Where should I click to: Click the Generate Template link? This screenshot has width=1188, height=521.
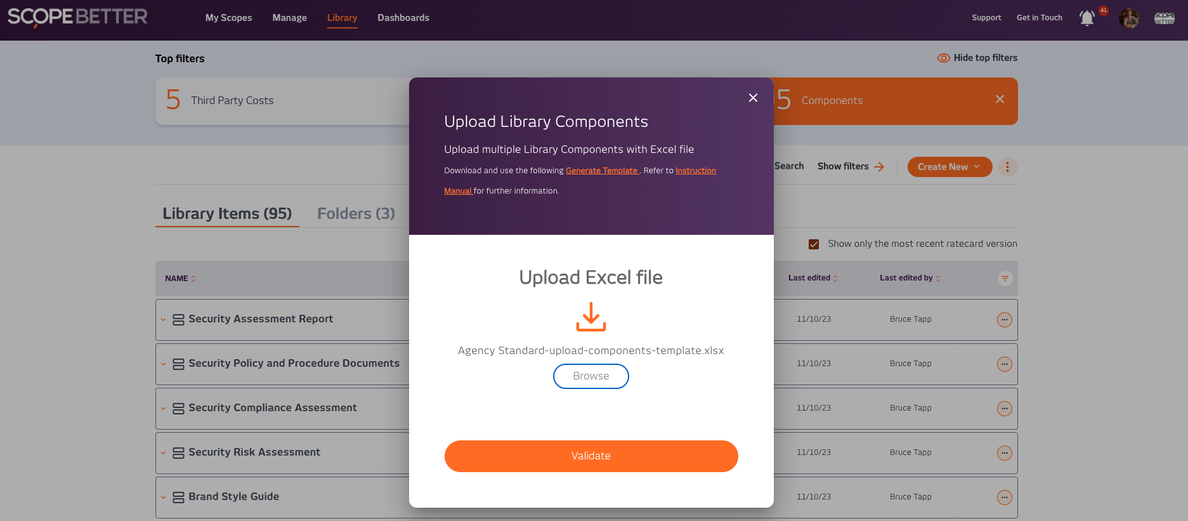(x=601, y=171)
